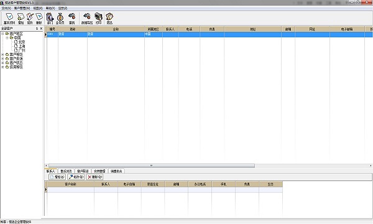Collapse the 客户地区 tree node
Screen dimensions: 373x224
[x=3, y=34]
